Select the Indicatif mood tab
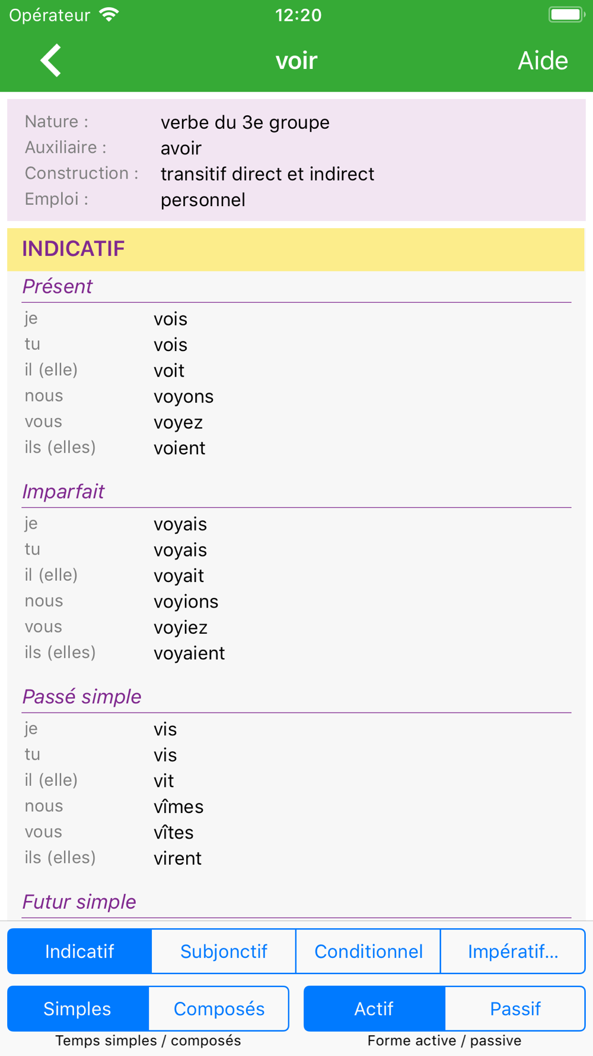Screen dimensions: 593x1056 pyautogui.click(x=79, y=951)
